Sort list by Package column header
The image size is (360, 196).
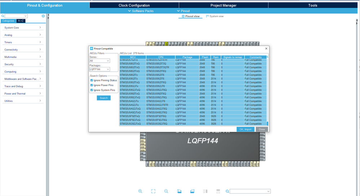(187, 57)
